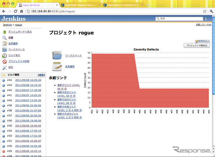Screen dimensions: 215x157
Task: Open build 2011/09/07 17:39:58 link
Action: click(x=28, y=90)
